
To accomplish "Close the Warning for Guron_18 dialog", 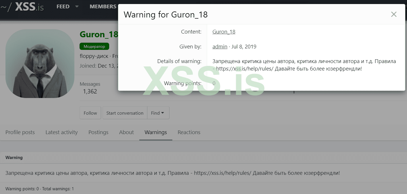I will pos(394,14).
